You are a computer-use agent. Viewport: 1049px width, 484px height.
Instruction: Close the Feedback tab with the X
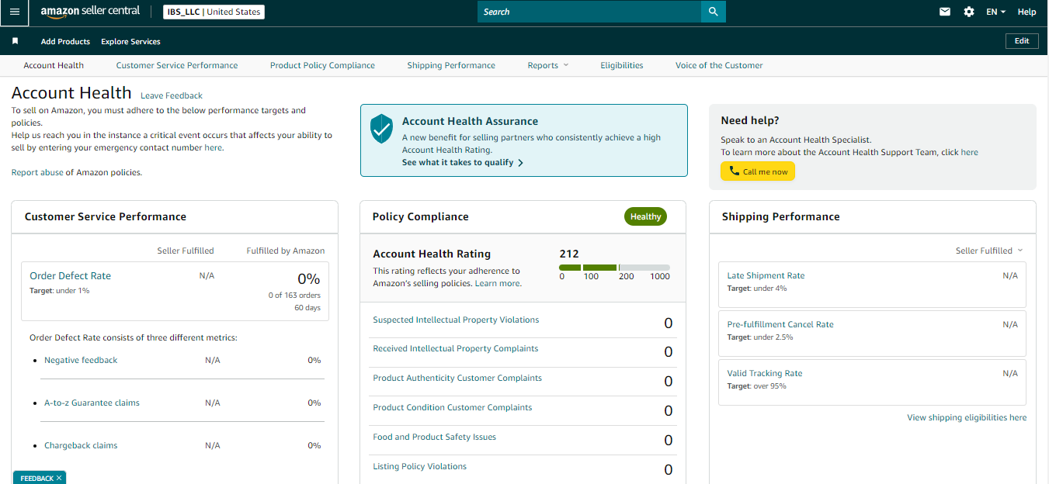[x=59, y=478]
